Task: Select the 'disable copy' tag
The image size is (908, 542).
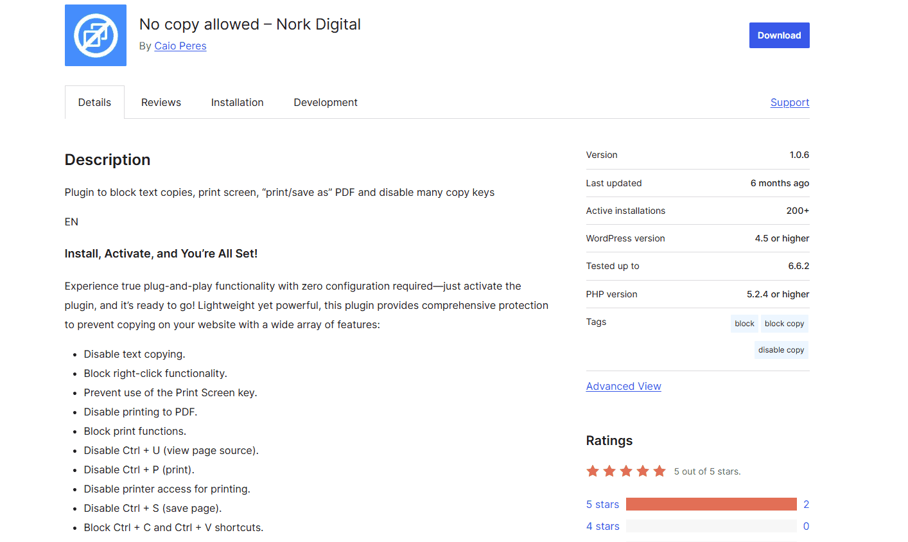Action: coord(781,350)
